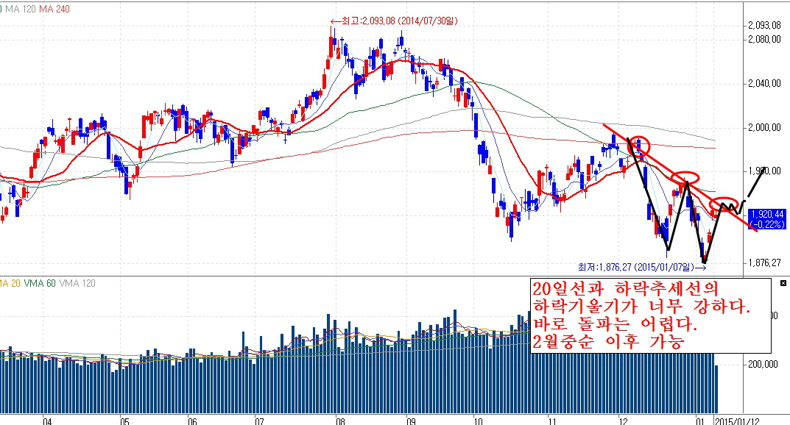790x425 pixels.
Task: Click the 2,000.00 price axis label
Action: (762, 127)
